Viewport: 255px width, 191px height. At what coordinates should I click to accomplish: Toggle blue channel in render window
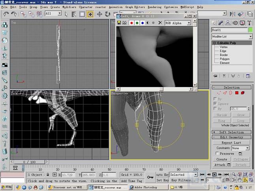point(142,23)
